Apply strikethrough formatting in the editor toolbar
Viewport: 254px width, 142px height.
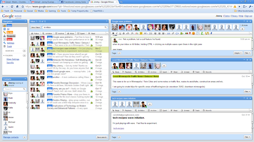124,34
